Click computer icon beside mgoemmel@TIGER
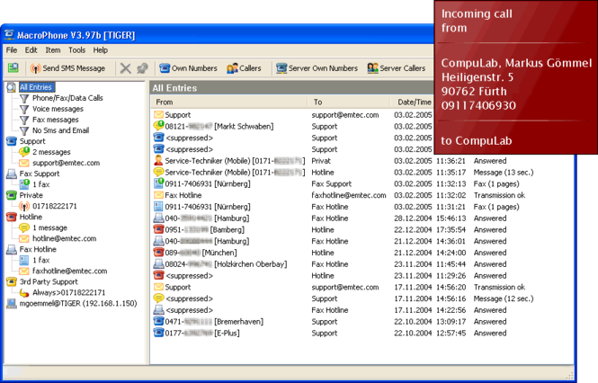Screen dimensions: 598x383 12,304
